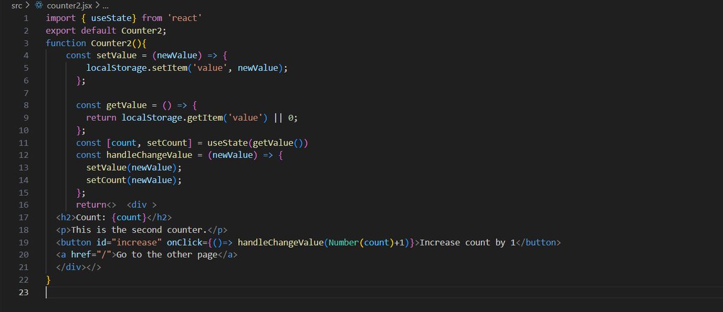Click the 'return' keyword on line 16
This screenshot has width=723, height=312.
coord(91,205)
